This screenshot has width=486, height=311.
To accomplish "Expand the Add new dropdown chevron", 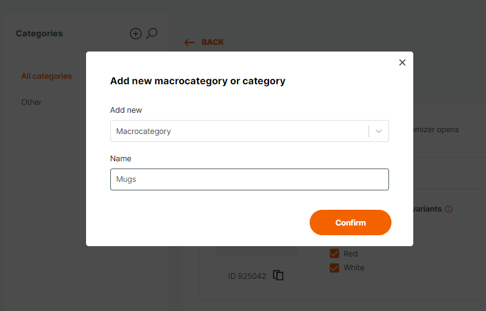I will click(x=379, y=131).
